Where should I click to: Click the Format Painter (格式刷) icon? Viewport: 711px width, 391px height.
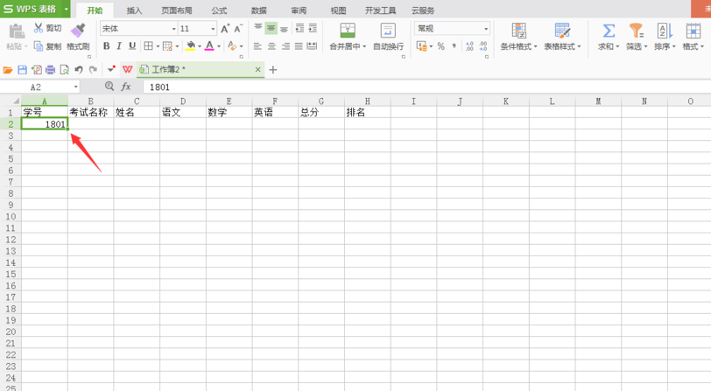(x=78, y=32)
